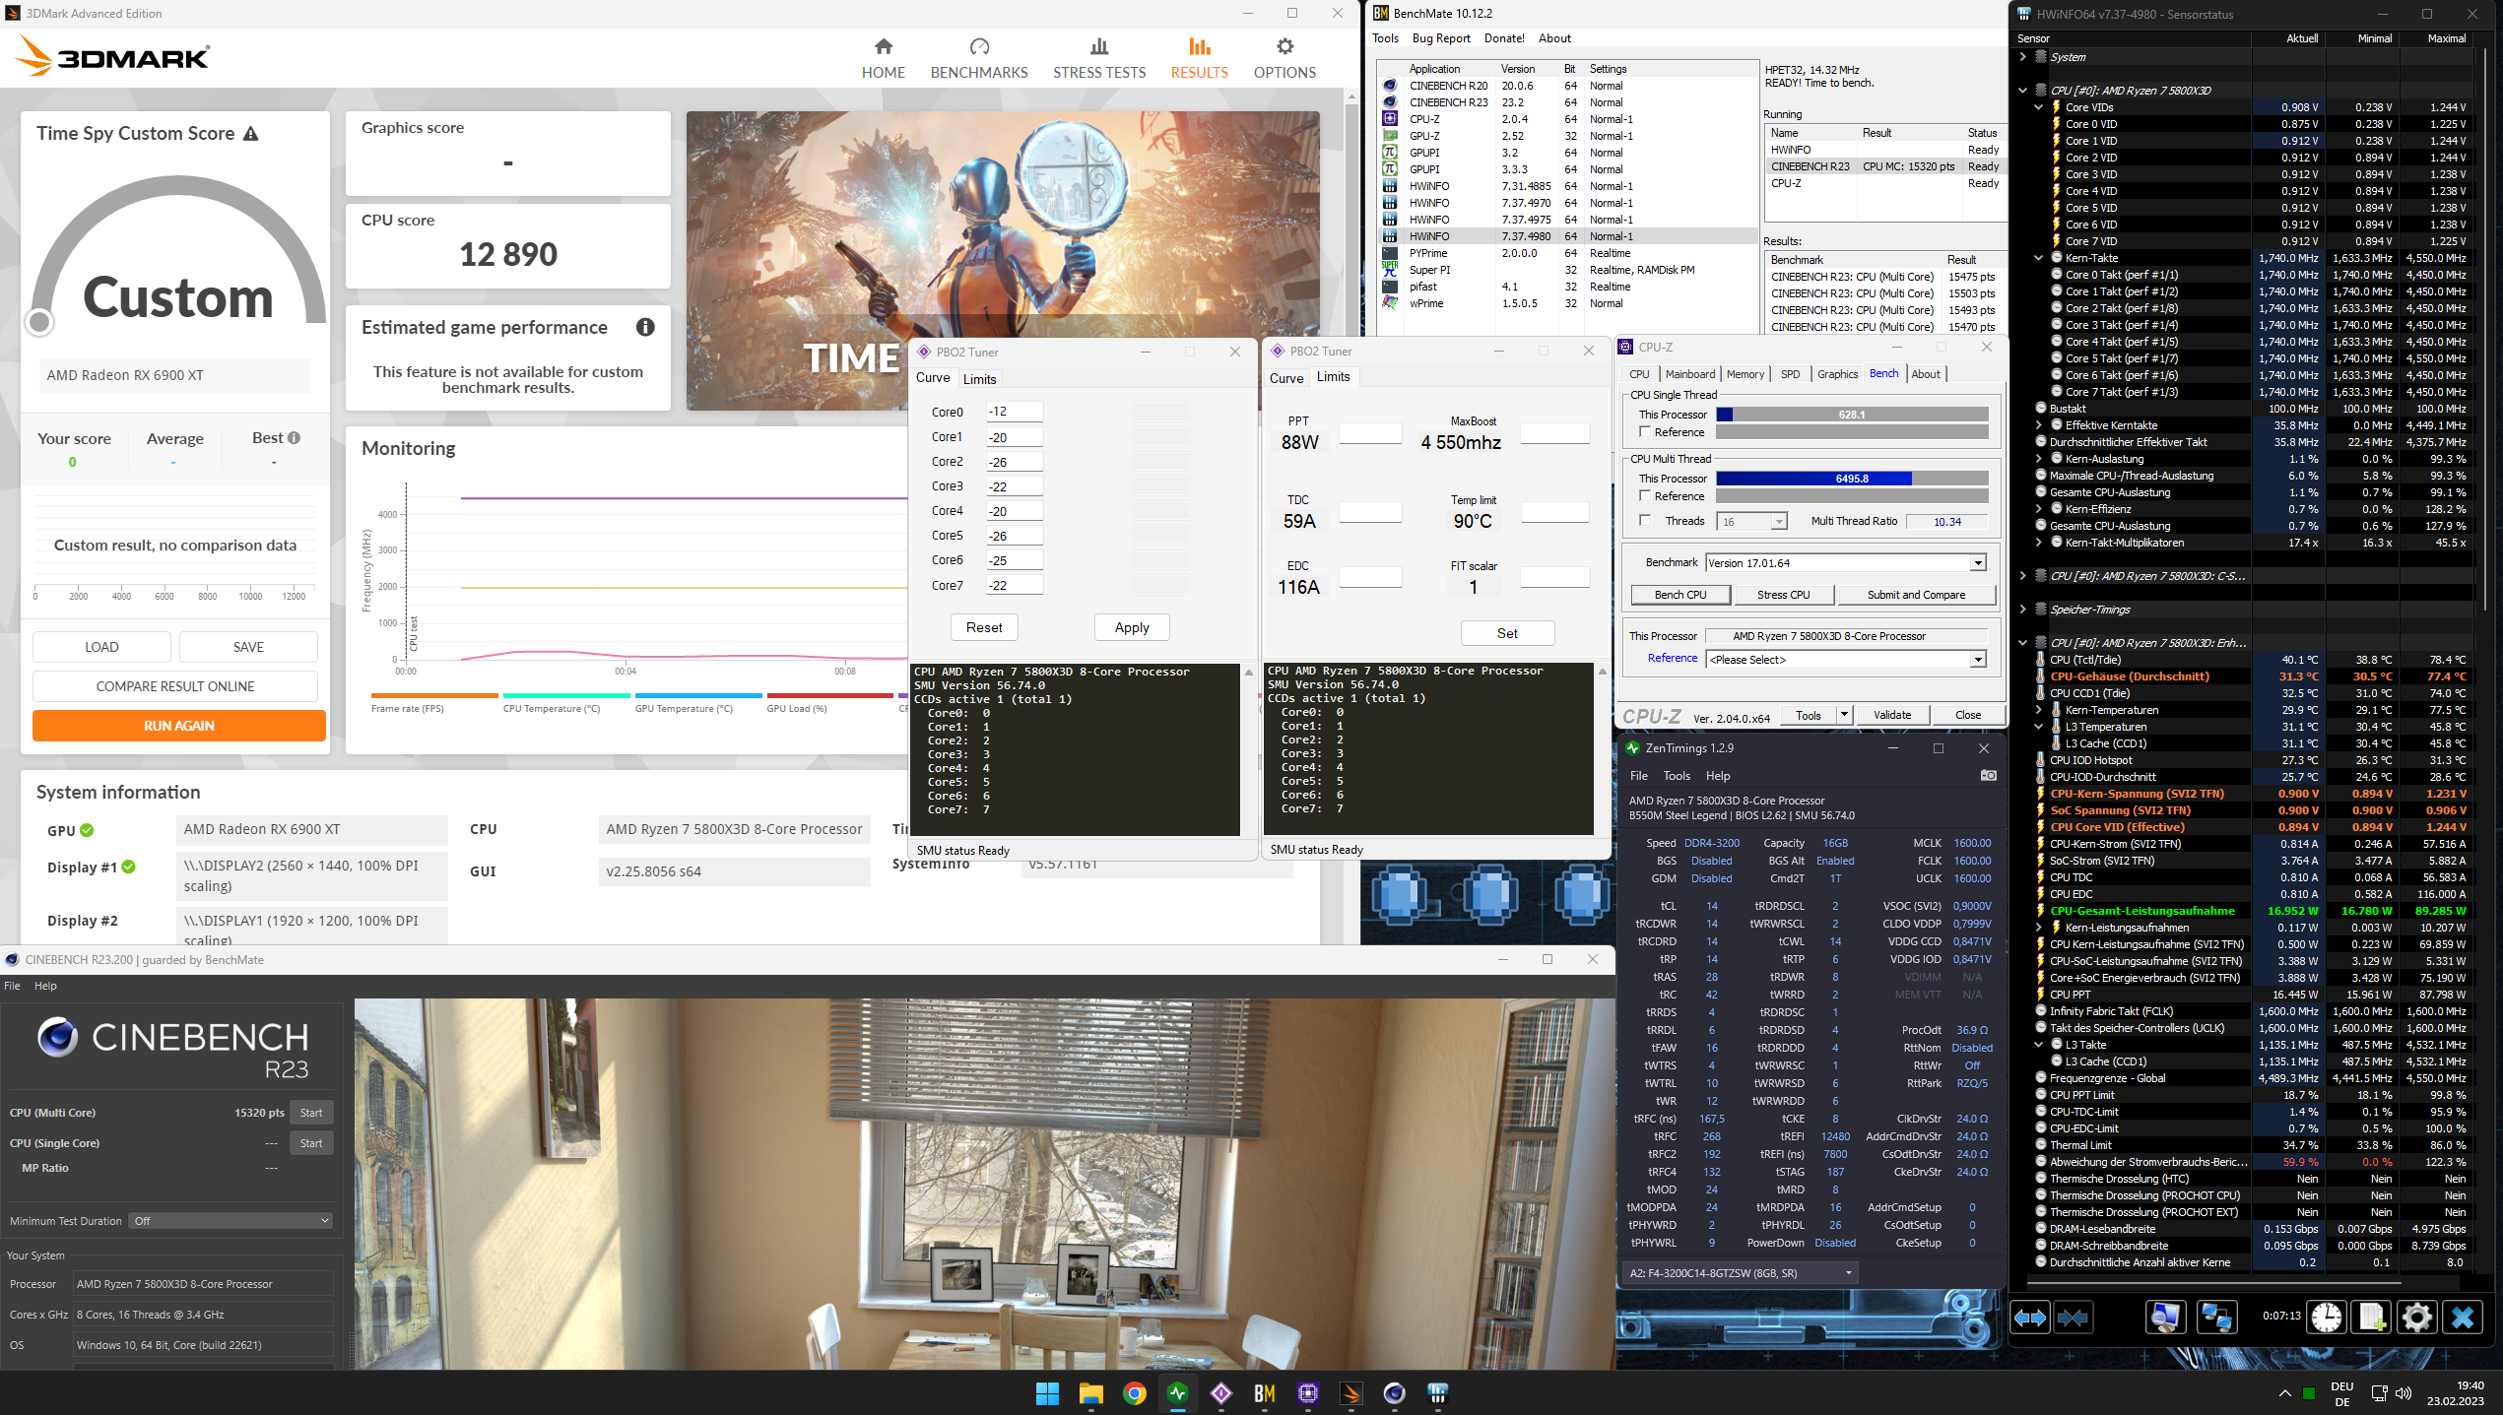2503x1415 pixels.
Task: Toggle the Threads checkbox in CPU-Z
Action: tap(1645, 521)
